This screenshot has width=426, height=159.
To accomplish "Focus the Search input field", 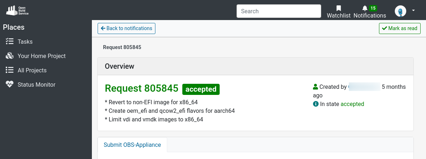I will point(278,11).
